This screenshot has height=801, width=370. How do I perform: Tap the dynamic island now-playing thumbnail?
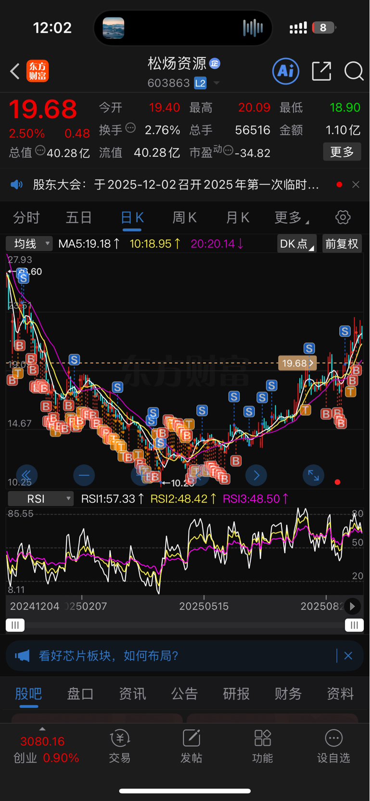(x=114, y=28)
